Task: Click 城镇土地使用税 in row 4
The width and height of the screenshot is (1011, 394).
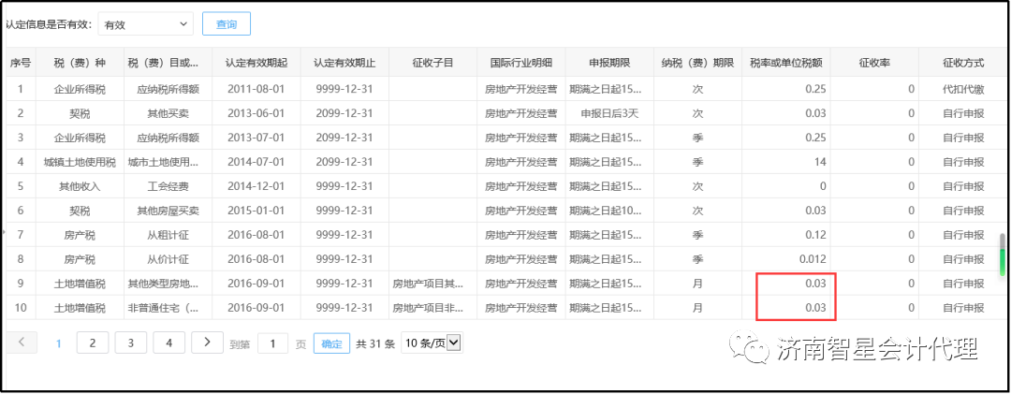Action: 80,162
